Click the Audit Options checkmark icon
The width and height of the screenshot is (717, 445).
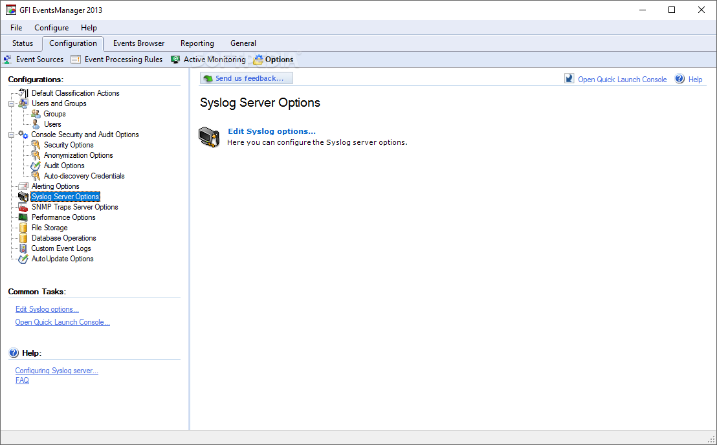tap(36, 166)
